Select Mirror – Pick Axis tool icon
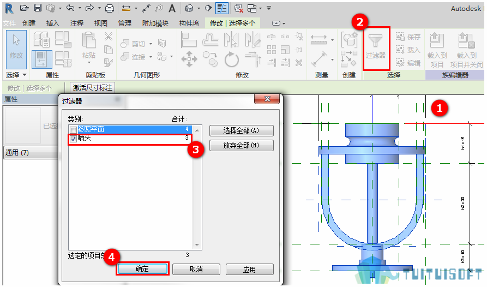 coord(231,40)
